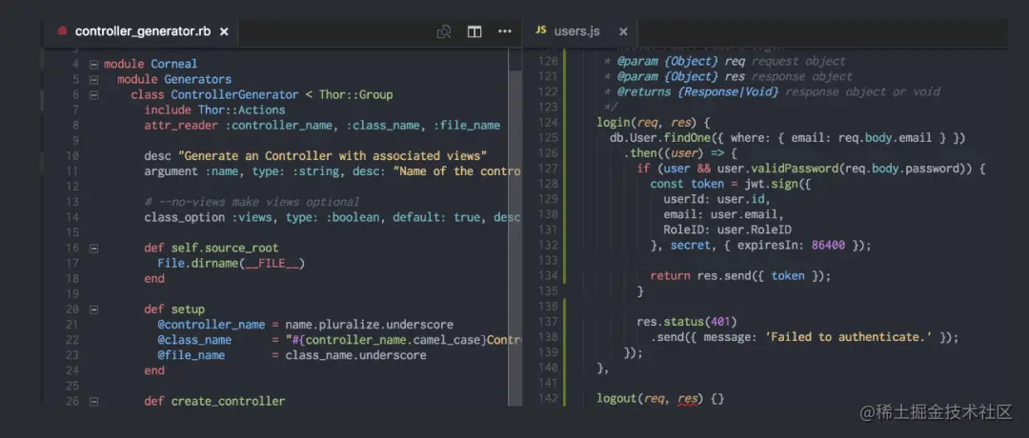Close the controller_generator.rb tab

pyautogui.click(x=224, y=31)
